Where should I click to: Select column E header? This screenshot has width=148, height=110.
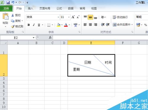pyautogui.click(x=91, y=43)
